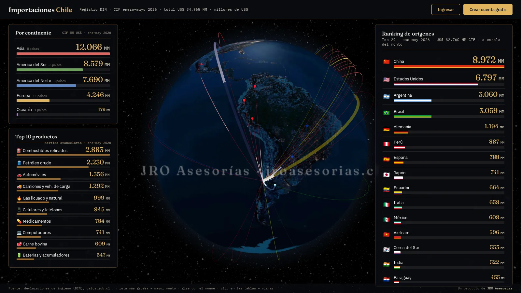Image resolution: width=521 pixels, height=293 pixels.
Task: Click the green América del Sur bar
Action: pos(49,70)
